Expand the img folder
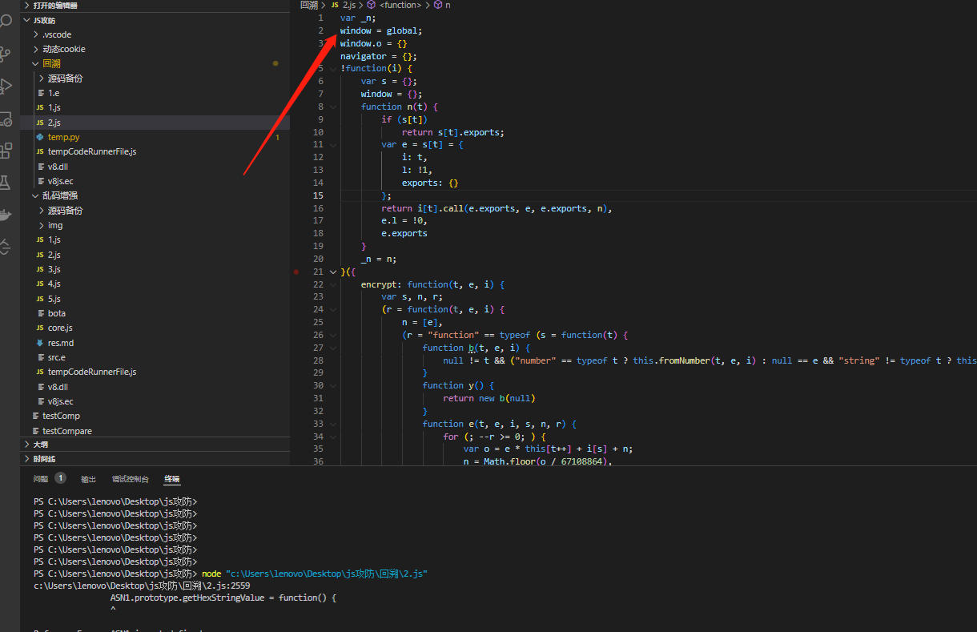977x632 pixels. click(x=42, y=225)
